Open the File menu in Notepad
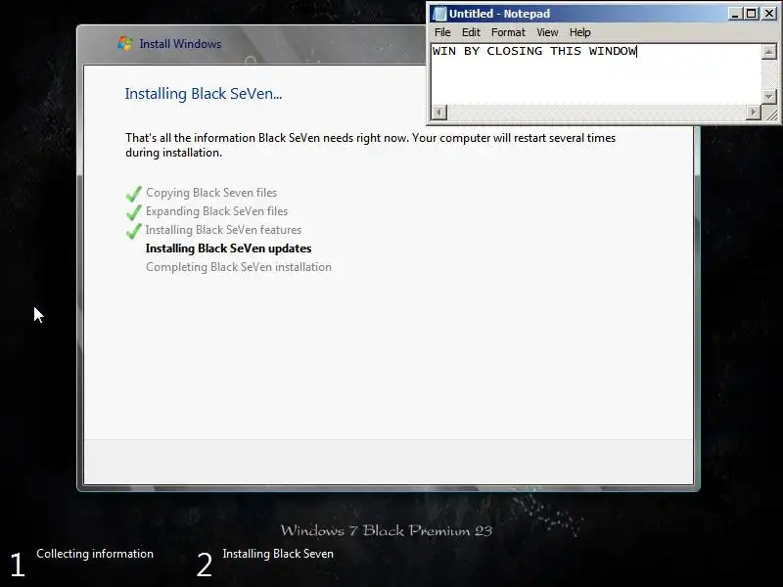 (x=442, y=32)
